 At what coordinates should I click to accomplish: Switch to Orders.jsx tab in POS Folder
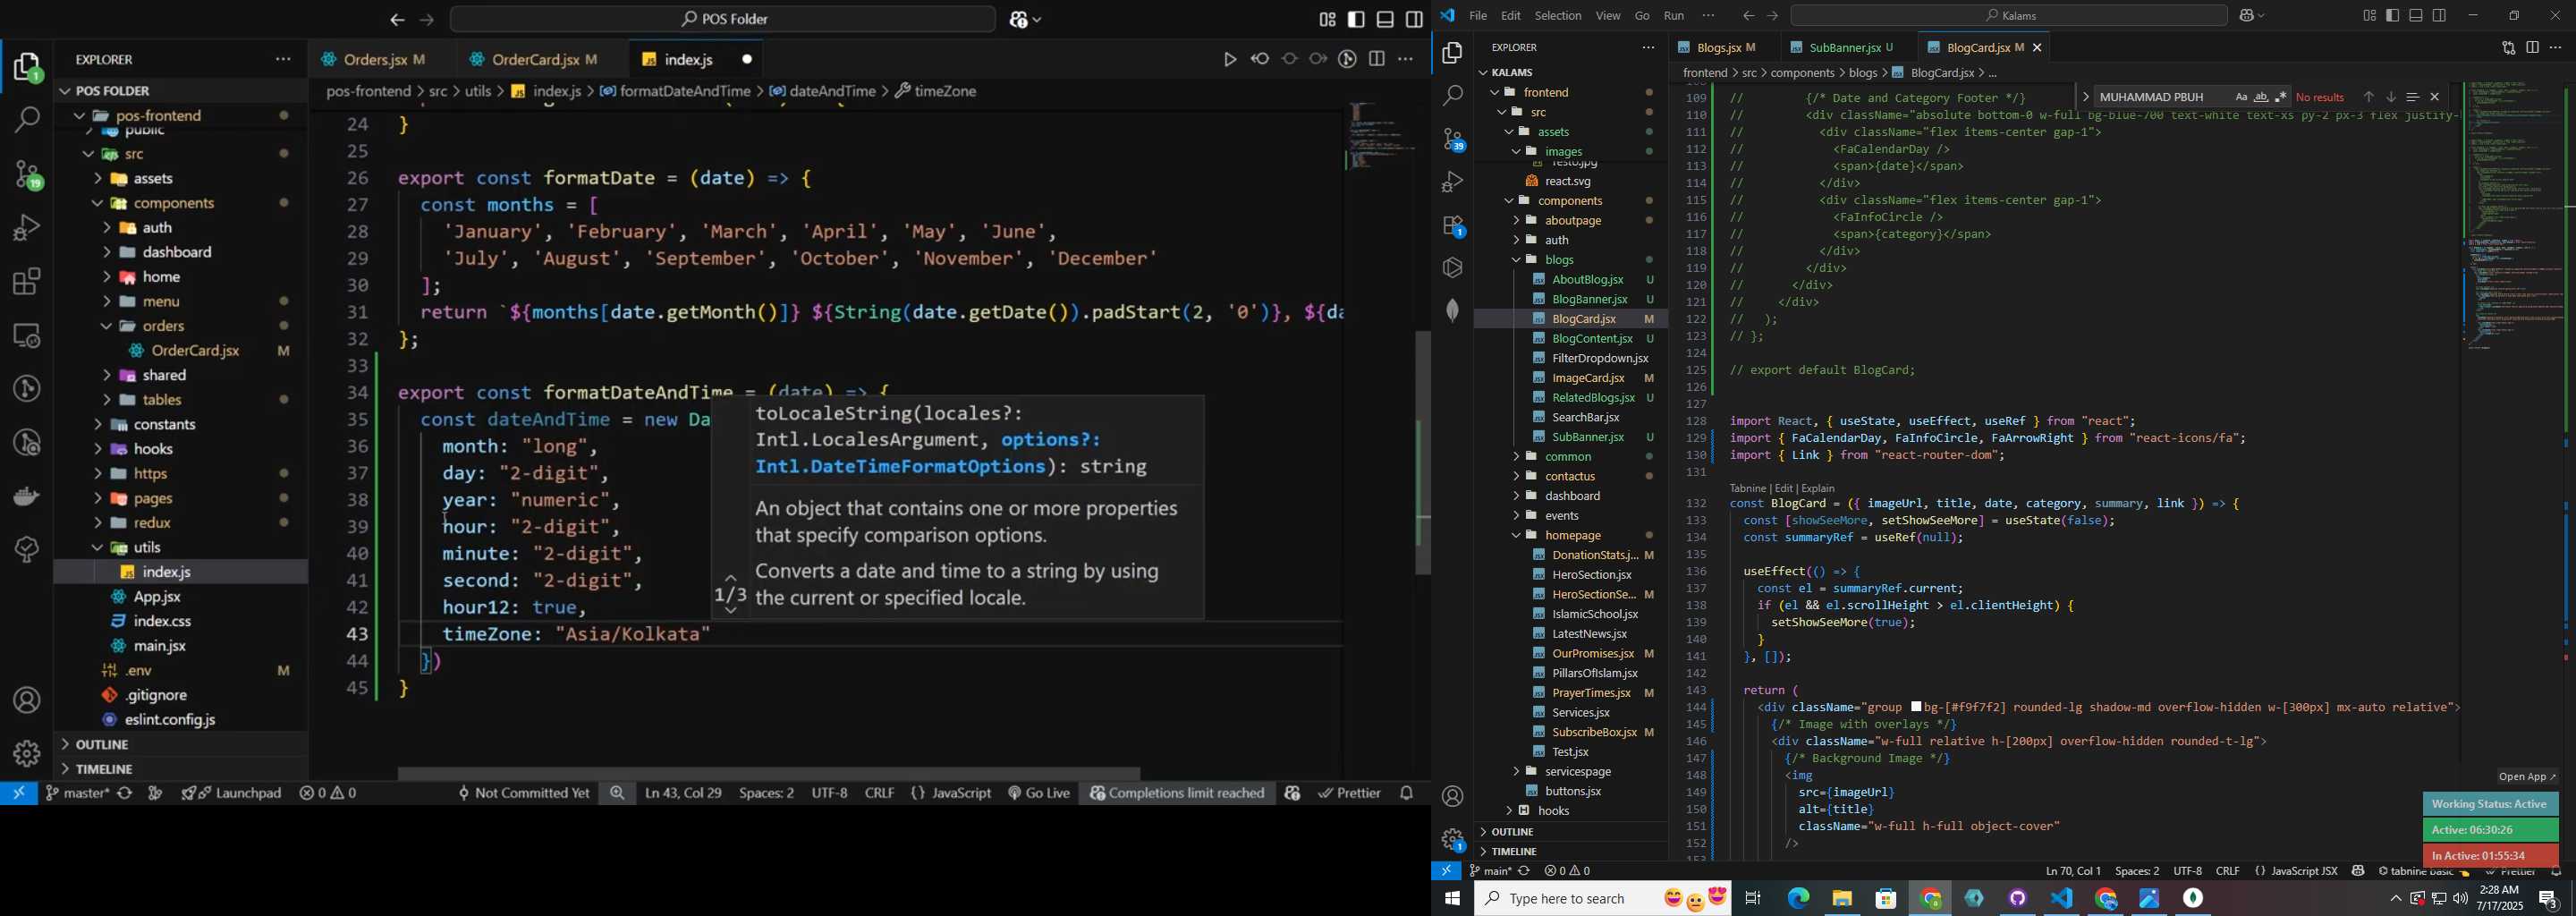click(374, 60)
